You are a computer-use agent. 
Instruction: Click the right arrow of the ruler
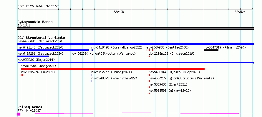pos(253,9)
